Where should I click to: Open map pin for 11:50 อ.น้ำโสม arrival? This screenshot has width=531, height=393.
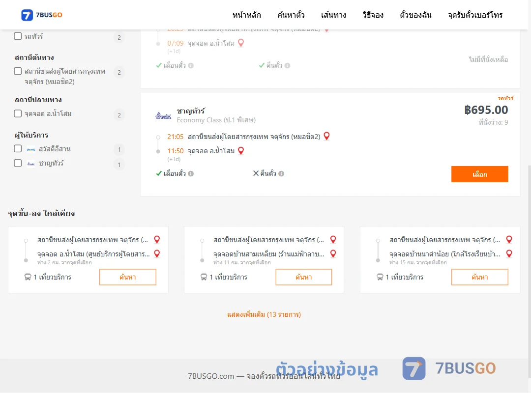241,151
